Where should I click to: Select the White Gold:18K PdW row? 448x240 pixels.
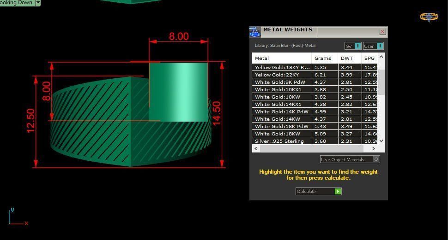coord(315,126)
